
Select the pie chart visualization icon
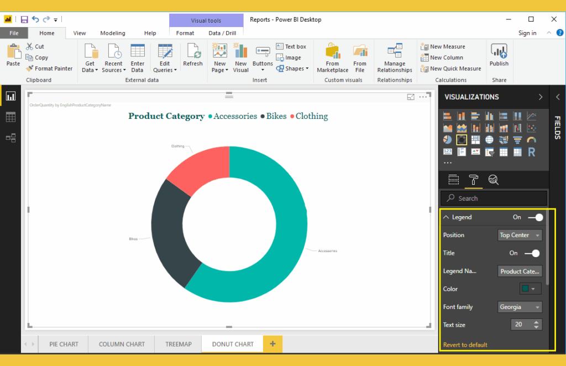point(447,140)
